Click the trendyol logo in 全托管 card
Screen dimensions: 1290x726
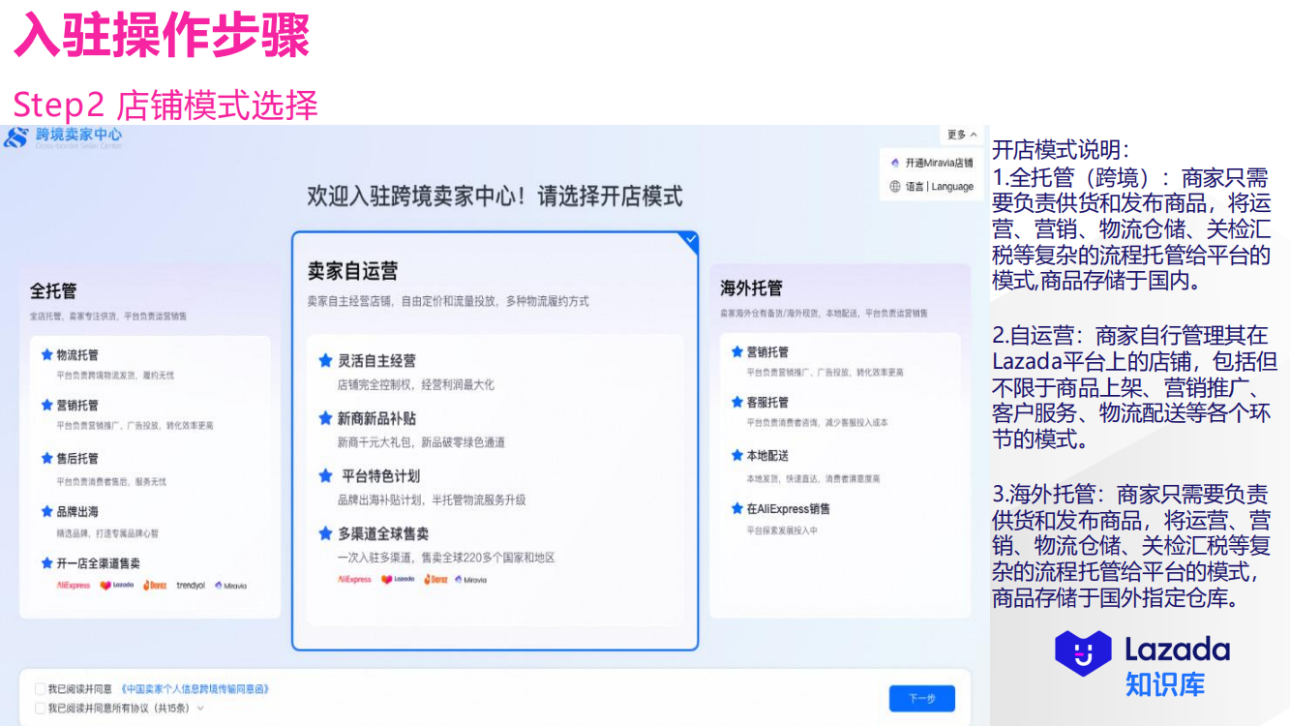190,584
